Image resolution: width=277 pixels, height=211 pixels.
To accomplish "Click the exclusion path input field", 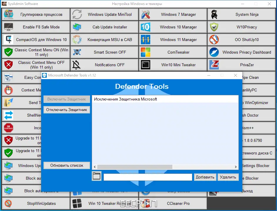I will point(148,177).
